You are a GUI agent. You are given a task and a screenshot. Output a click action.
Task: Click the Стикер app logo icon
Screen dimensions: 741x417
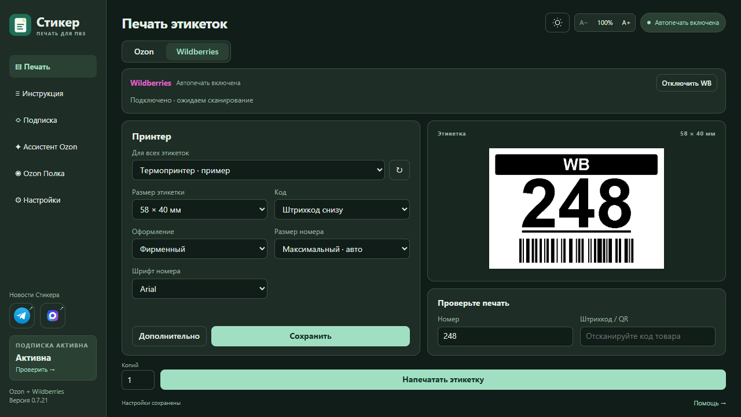tap(20, 25)
